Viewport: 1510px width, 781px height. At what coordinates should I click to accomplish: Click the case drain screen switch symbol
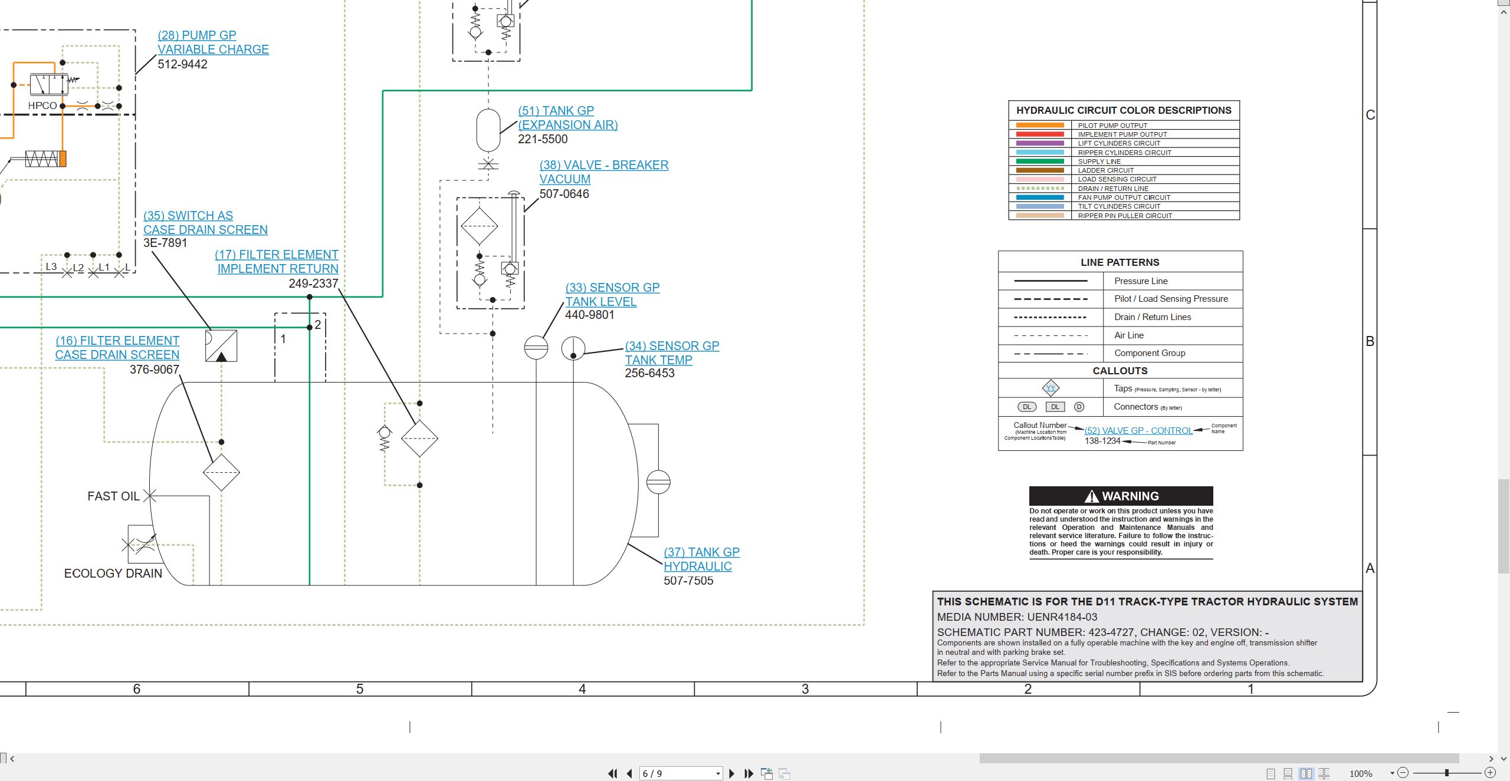221,346
